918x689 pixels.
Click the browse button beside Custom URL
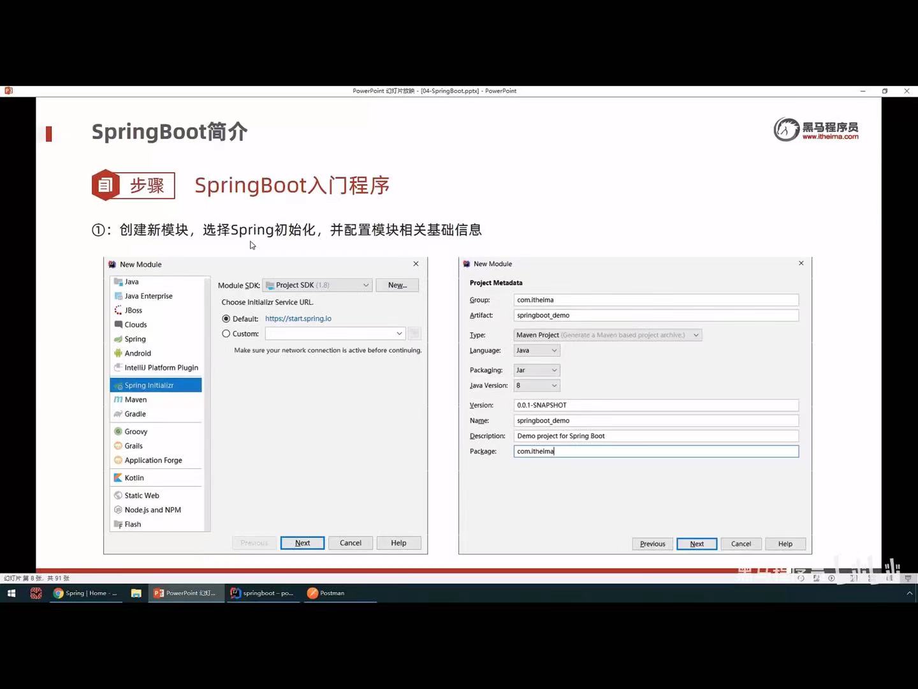point(414,334)
